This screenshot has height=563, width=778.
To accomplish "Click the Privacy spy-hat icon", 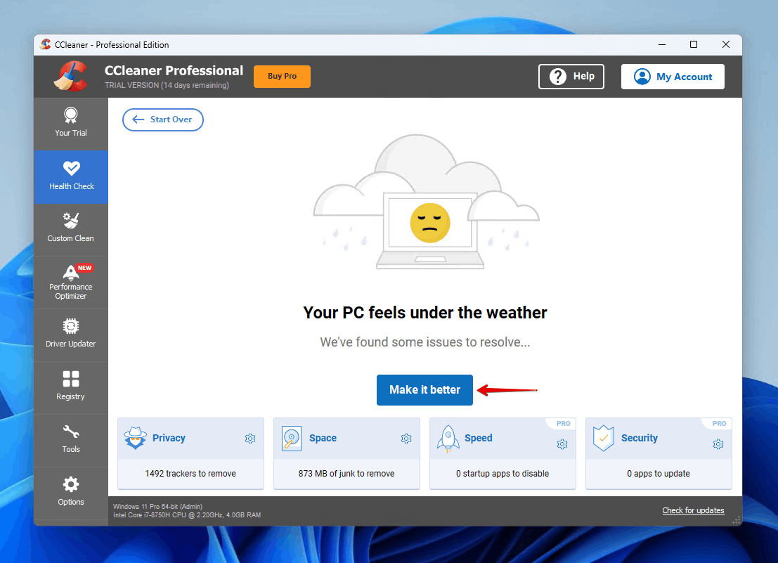I will tap(136, 438).
